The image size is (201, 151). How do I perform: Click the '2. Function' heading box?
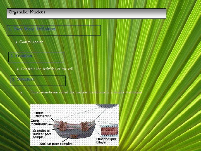click(36, 57)
